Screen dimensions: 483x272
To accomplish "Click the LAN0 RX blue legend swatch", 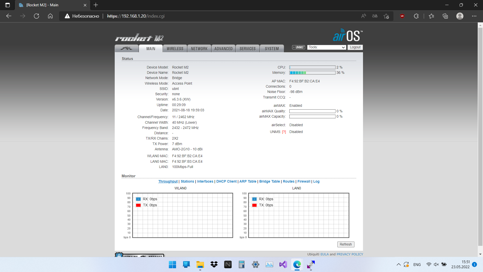I will (x=254, y=199).
